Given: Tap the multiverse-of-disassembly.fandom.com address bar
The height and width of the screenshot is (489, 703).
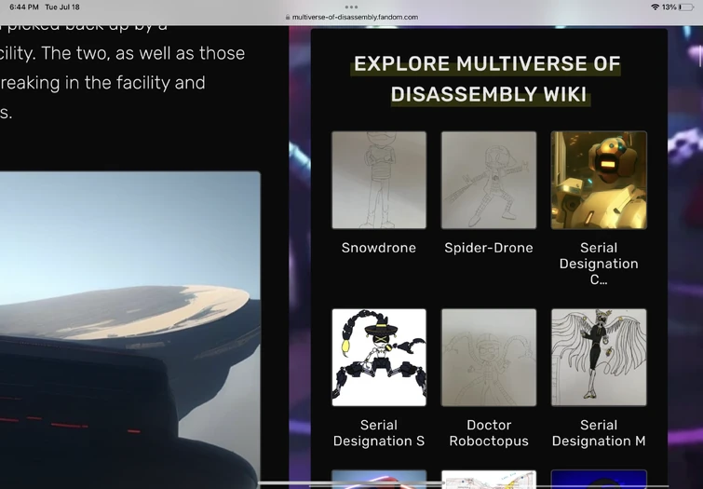Looking at the screenshot, I should (352, 17).
